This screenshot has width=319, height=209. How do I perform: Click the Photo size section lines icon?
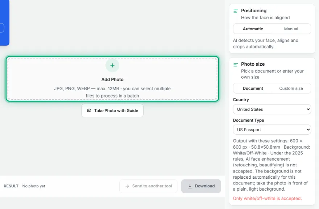(x=236, y=65)
